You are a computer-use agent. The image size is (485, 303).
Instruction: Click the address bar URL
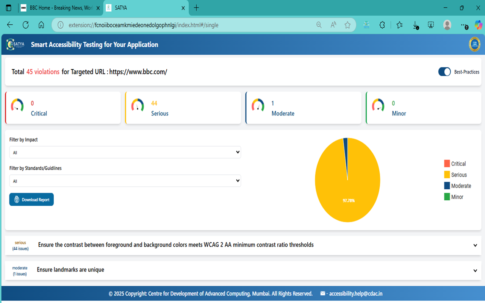point(143,25)
